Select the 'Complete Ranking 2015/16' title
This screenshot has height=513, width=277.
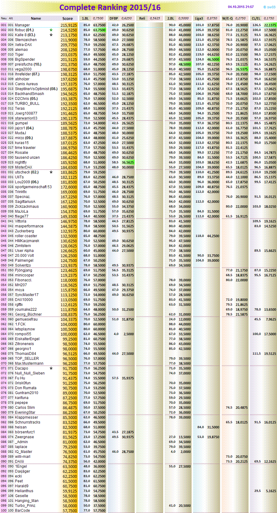pyautogui.click(x=110, y=7)
